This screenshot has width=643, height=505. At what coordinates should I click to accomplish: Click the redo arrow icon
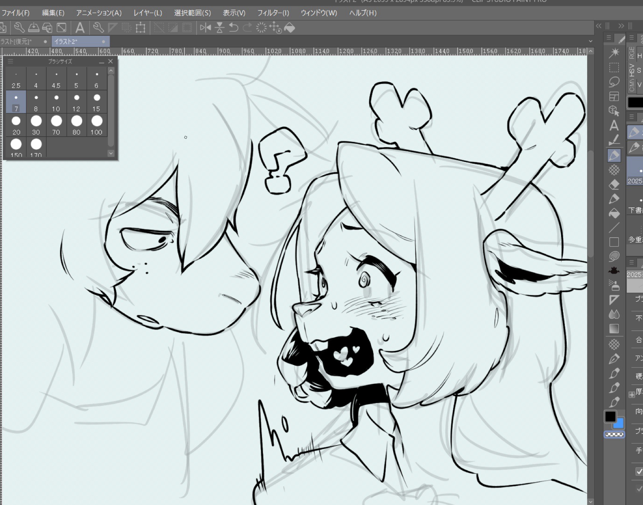tap(247, 28)
